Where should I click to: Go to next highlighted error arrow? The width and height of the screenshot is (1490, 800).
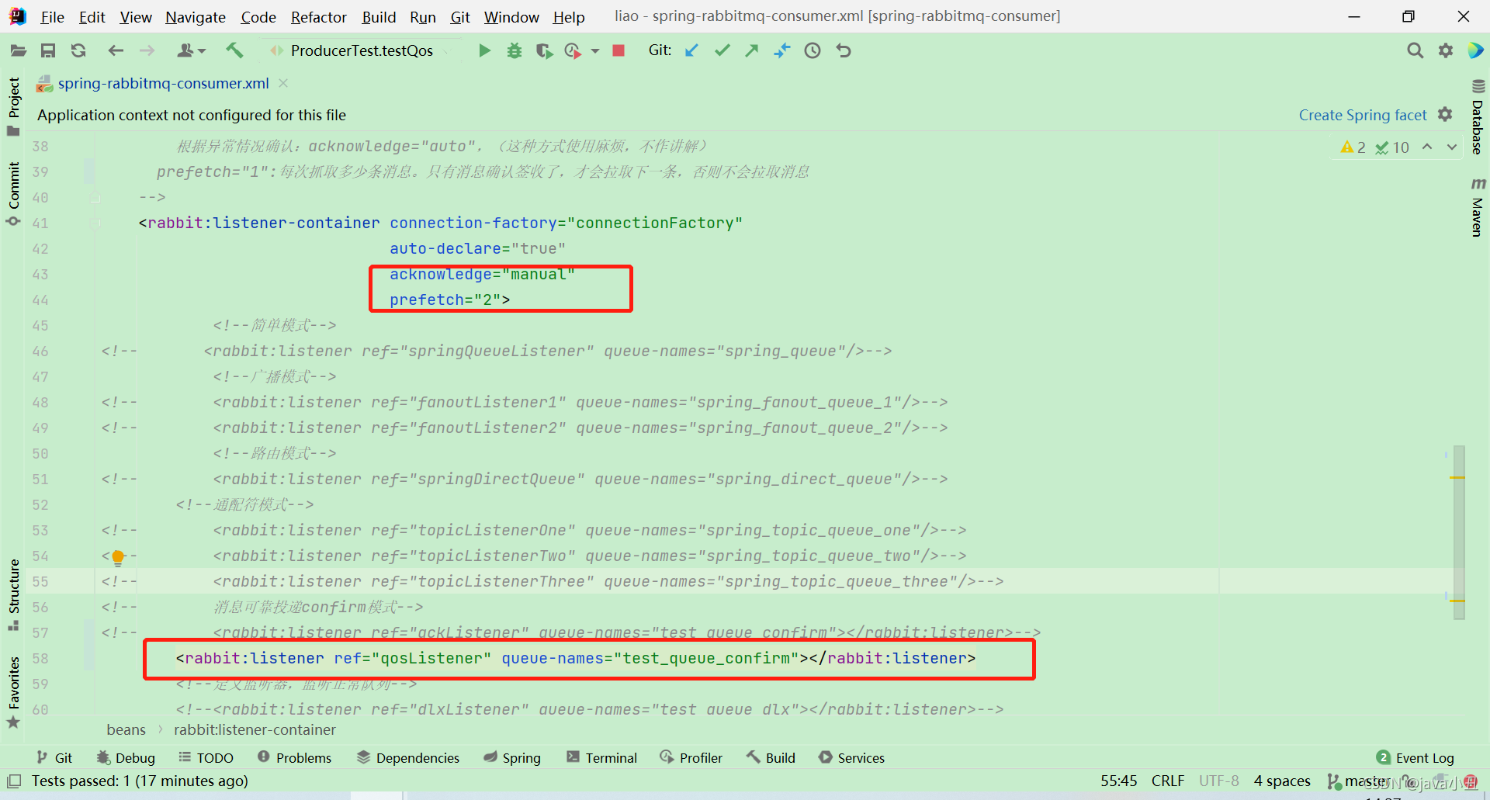[1452, 147]
